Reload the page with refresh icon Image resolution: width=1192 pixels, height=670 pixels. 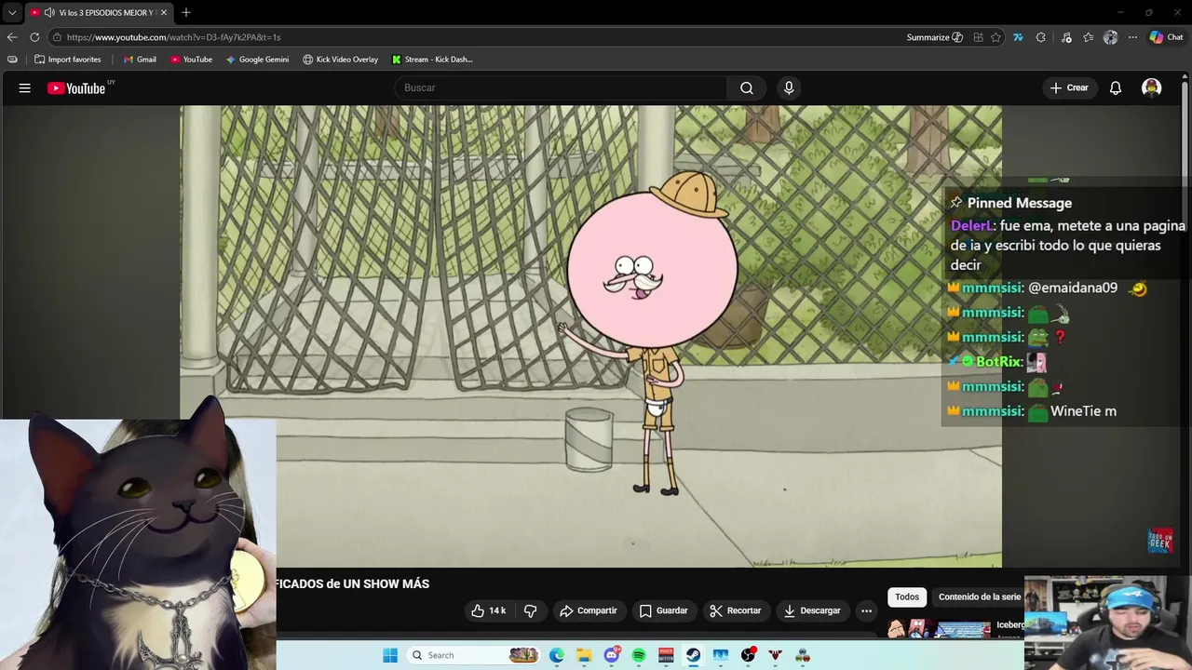point(34,37)
